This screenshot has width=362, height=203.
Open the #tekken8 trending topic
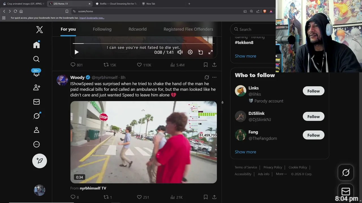pyautogui.click(x=244, y=43)
